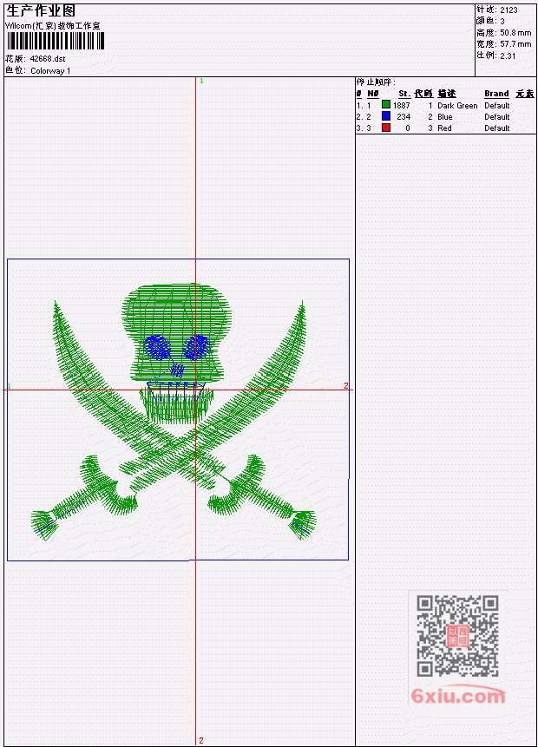The image size is (538, 747).
Task: Click the 停止顺序 stop sequence label
Action: point(376,82)
